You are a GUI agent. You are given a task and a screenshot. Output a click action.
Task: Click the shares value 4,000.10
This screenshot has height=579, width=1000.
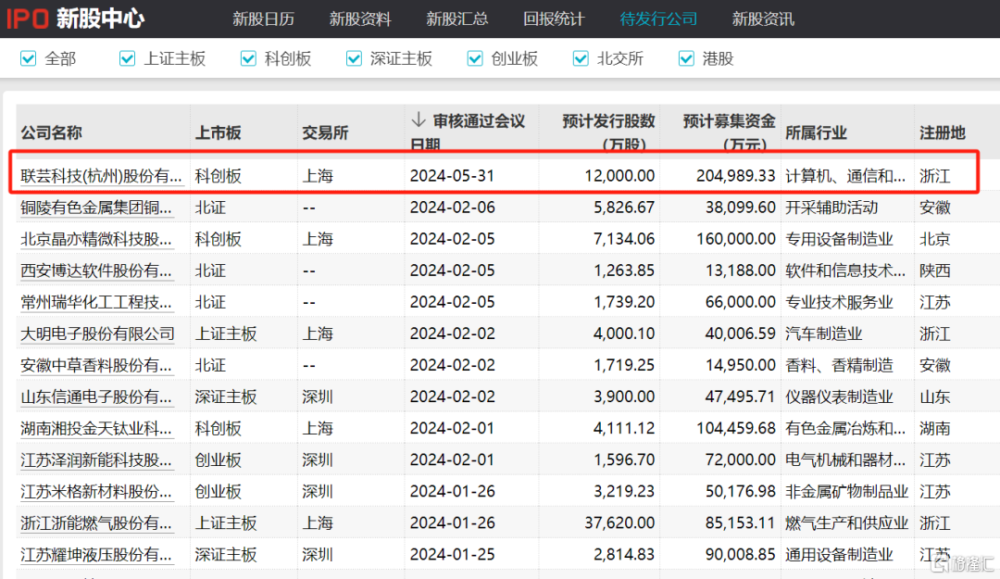[x=624, y=334]
